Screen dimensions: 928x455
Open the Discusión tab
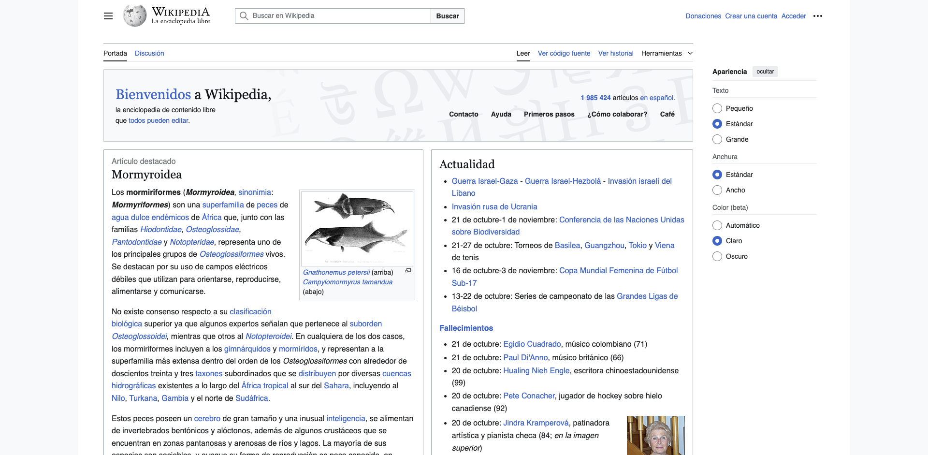click(x=149, y=53)
